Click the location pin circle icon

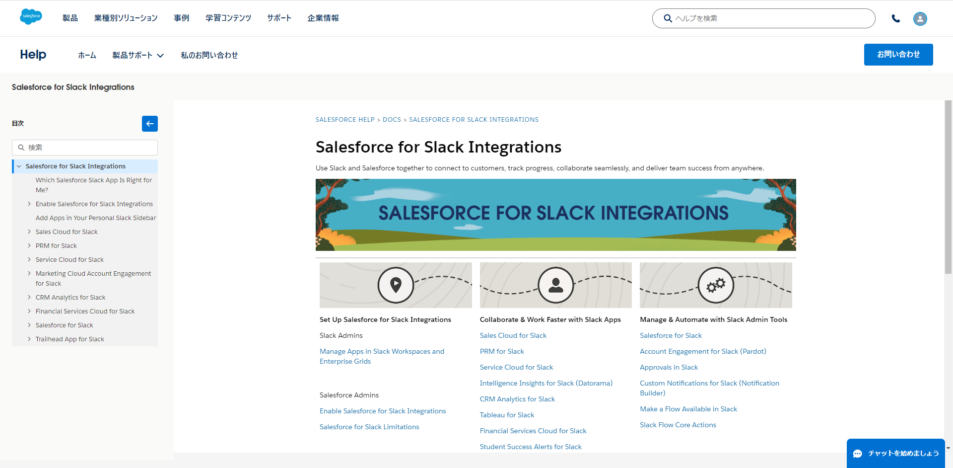(x=396, y=285)
